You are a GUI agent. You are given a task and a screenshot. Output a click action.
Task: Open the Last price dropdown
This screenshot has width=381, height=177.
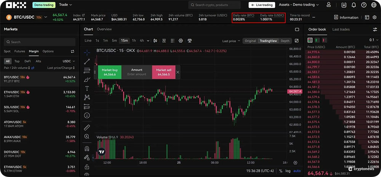(x=231, y=41)
